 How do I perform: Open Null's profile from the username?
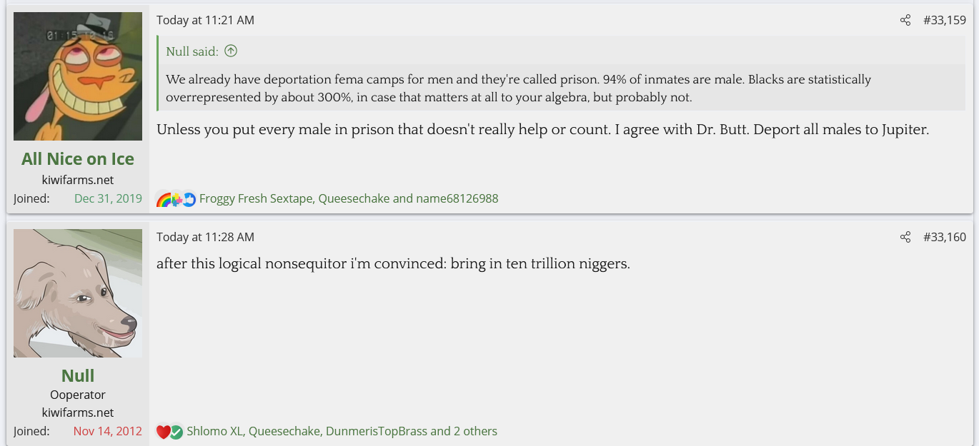coord(78,375)
